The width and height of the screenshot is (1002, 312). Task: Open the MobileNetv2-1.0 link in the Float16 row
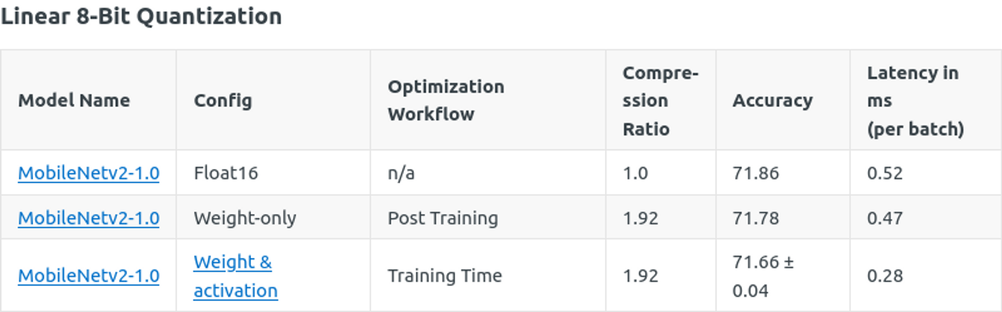89,173
